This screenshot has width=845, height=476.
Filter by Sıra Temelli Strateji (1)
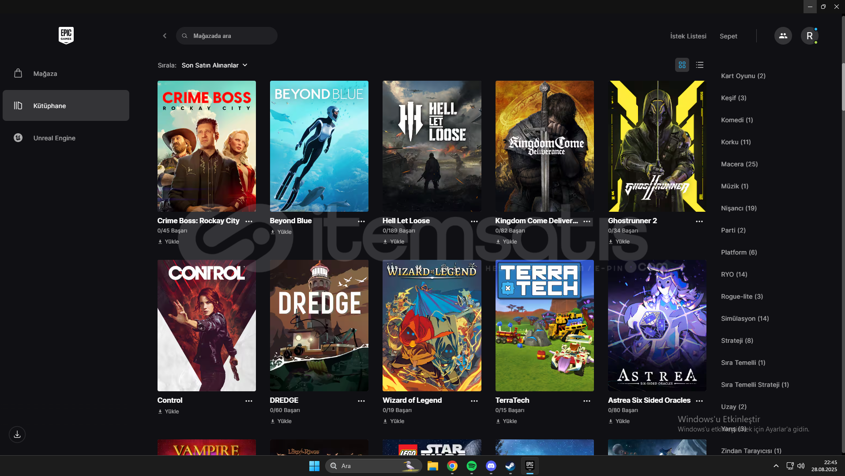point(755,385)
